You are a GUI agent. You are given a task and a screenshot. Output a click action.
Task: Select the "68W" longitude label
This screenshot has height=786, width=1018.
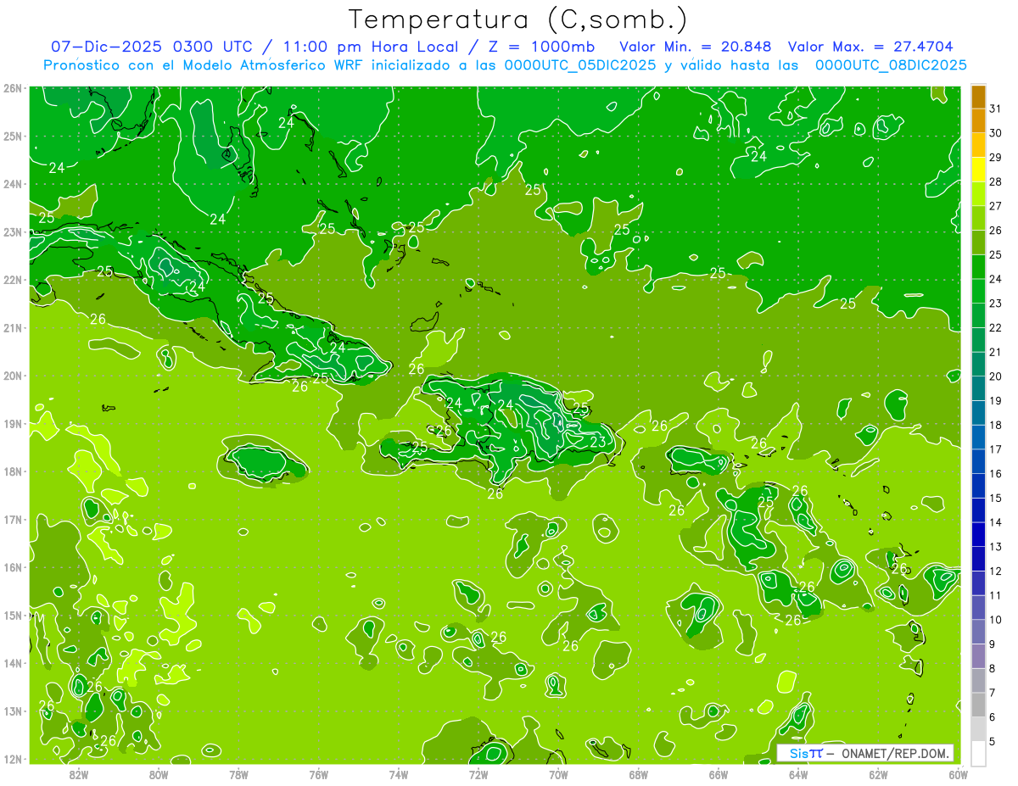(639, 774)
